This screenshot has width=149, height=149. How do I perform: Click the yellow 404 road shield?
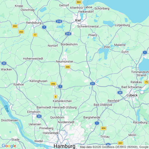point(103,128)
